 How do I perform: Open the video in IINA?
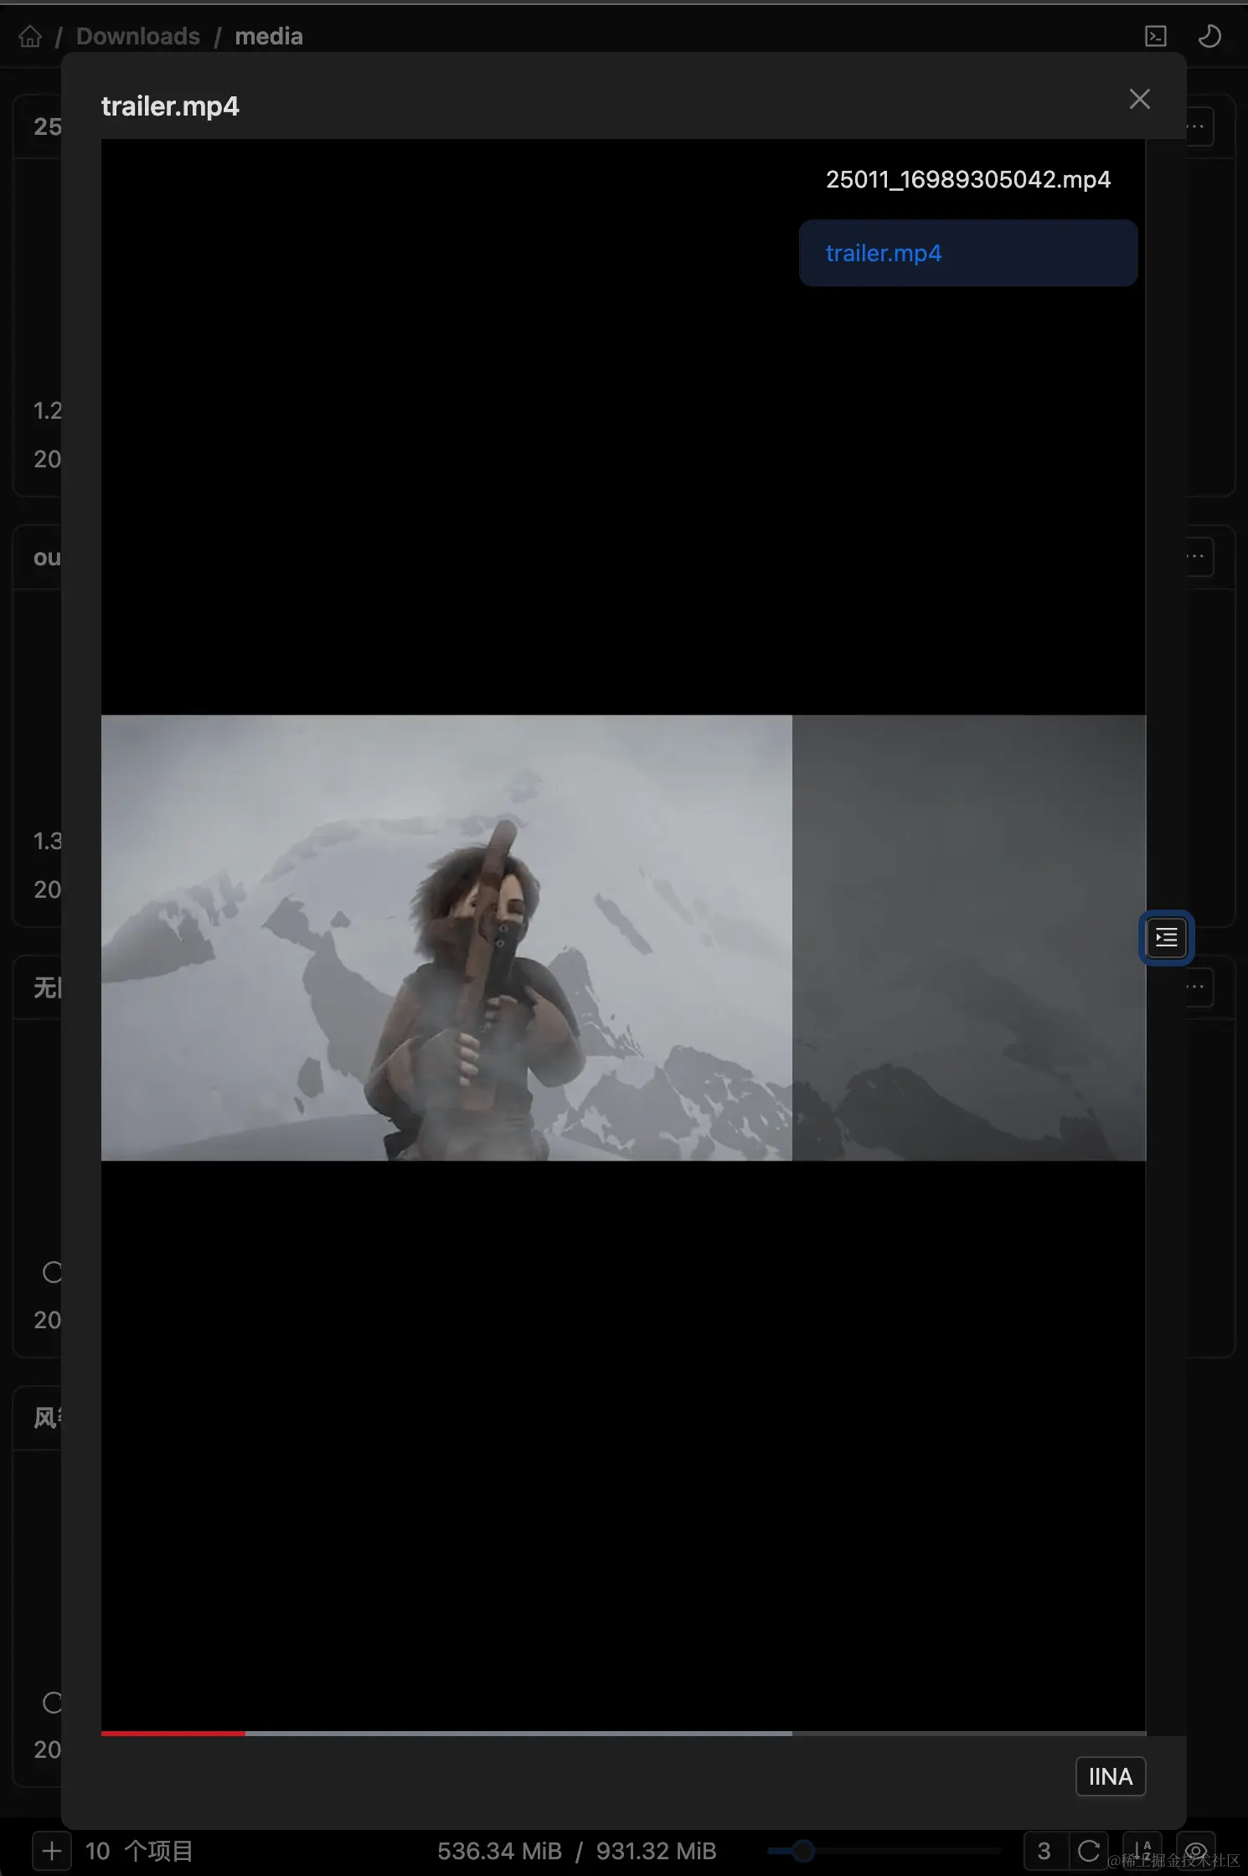(1111, 1776)
